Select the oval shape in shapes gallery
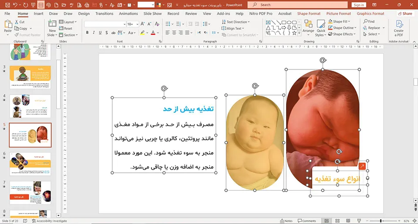The height and width of the screenshot is (224, 418). (289, 23)
